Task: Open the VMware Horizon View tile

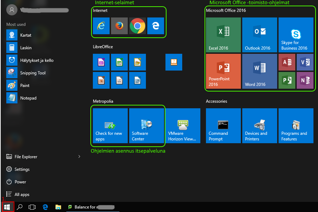Action: click(183, 126)
